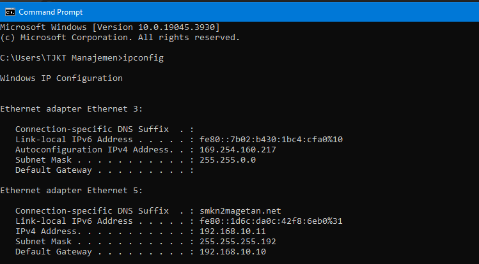The image size is (479, 264).
Task: Click the Ethernet 5 link-local IPv6 address value
Action: [x=272, y=221]
